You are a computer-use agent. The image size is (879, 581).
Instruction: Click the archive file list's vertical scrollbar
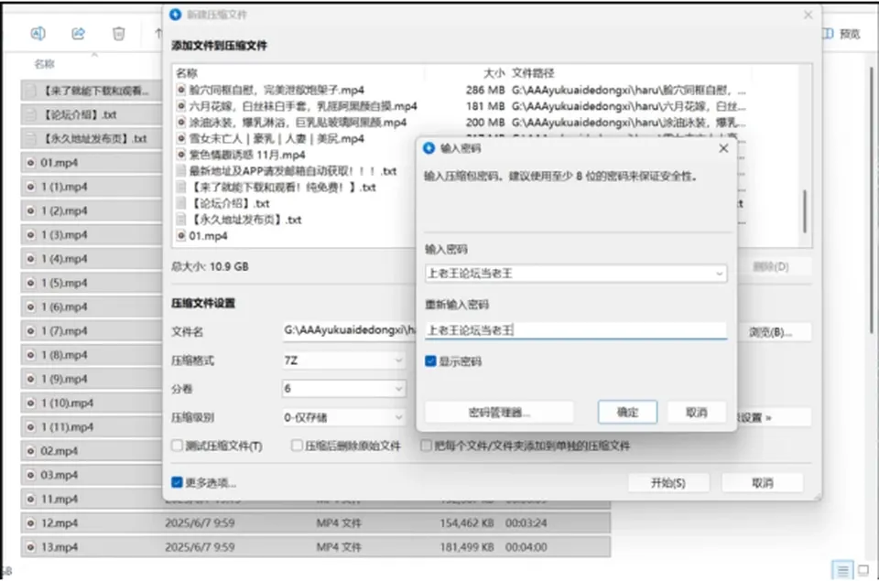coord(805,210)
